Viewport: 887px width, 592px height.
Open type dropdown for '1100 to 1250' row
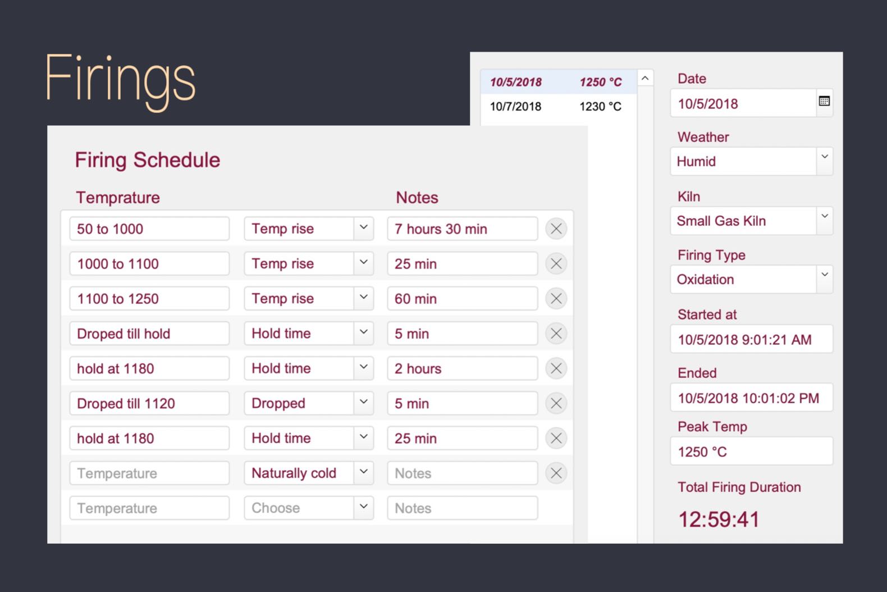tap(364, 298)
